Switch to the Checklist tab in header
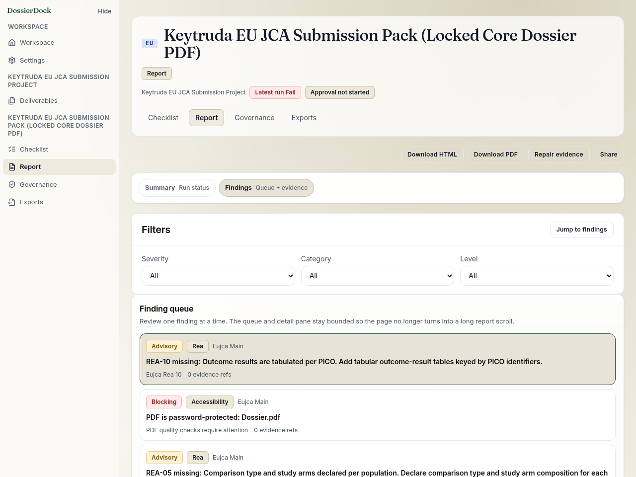This screenshot has height=477, width=636. tap(163, 118)
